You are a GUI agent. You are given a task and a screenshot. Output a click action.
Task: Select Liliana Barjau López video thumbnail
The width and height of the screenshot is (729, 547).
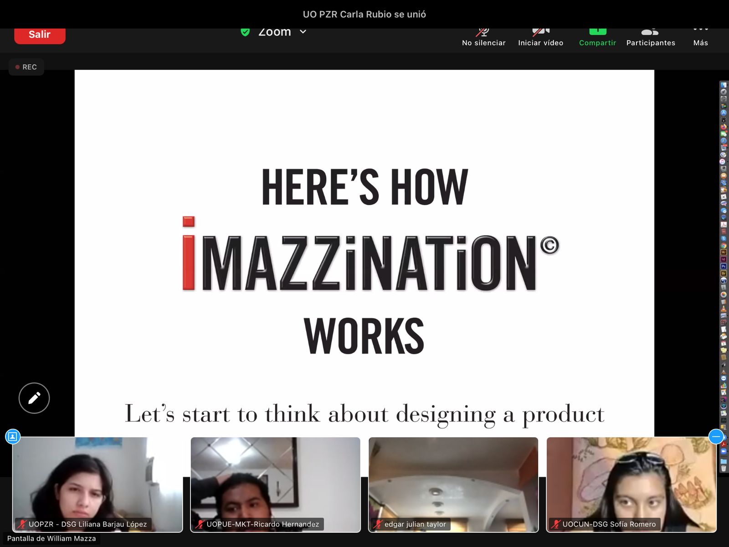click(x=98, y=485)
